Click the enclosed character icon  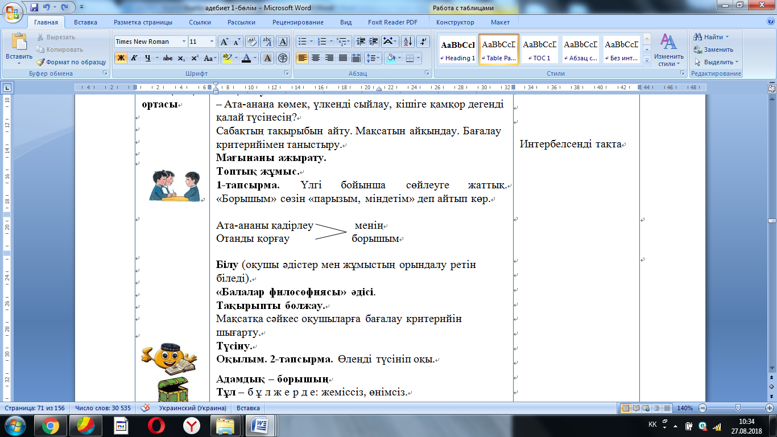click(283, 58)
